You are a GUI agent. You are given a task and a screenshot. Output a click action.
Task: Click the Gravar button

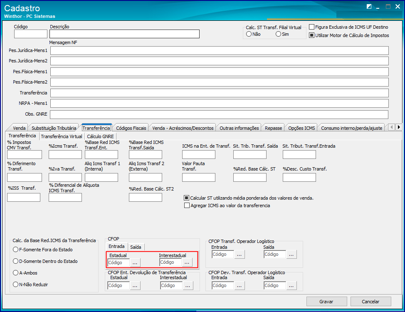[326, 302]
